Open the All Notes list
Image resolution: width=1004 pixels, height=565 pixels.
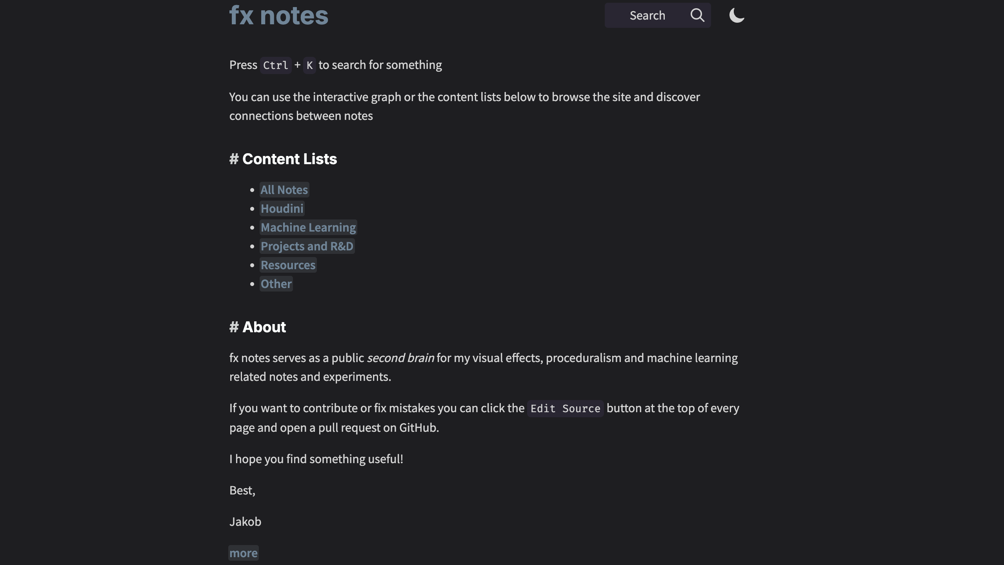coord(284,190)
